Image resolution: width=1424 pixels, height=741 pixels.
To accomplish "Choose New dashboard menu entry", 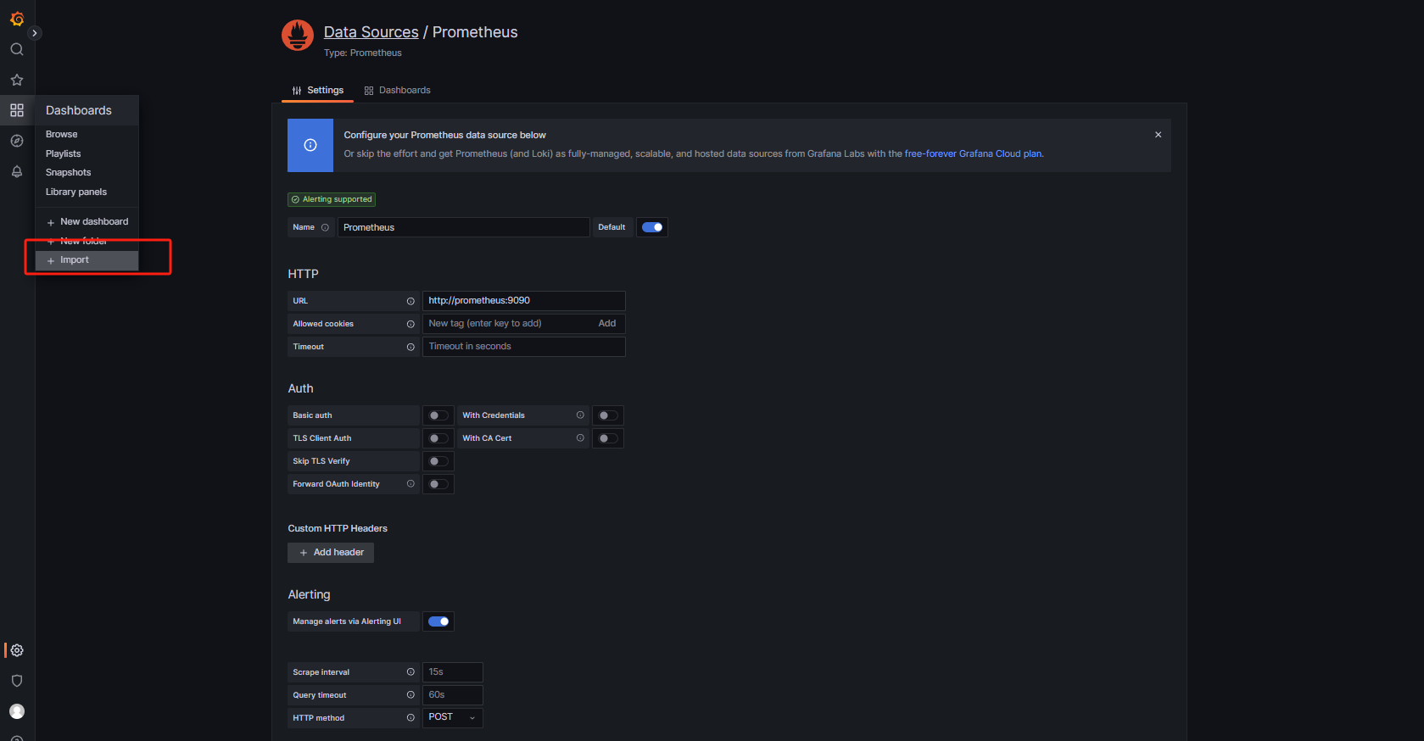I will 87,221.
